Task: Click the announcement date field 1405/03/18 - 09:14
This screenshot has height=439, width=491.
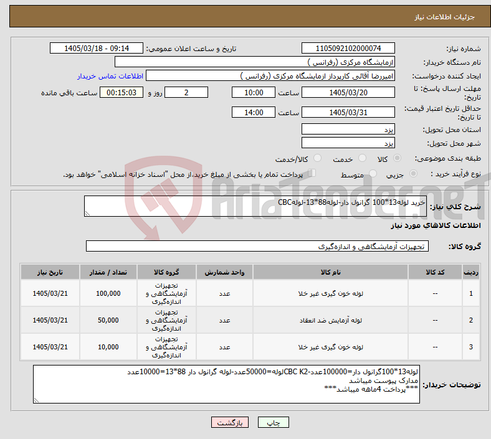Action: (97, 48)
